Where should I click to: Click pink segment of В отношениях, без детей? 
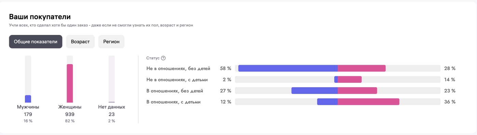click(357, 91)
